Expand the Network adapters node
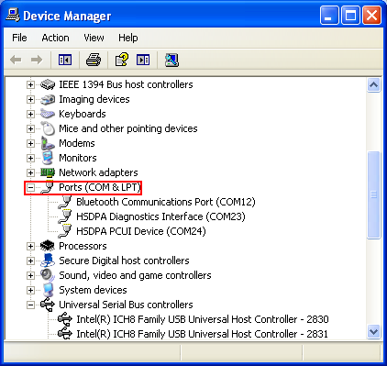Viewport: 387px width, 366px height. click(30, 172)
